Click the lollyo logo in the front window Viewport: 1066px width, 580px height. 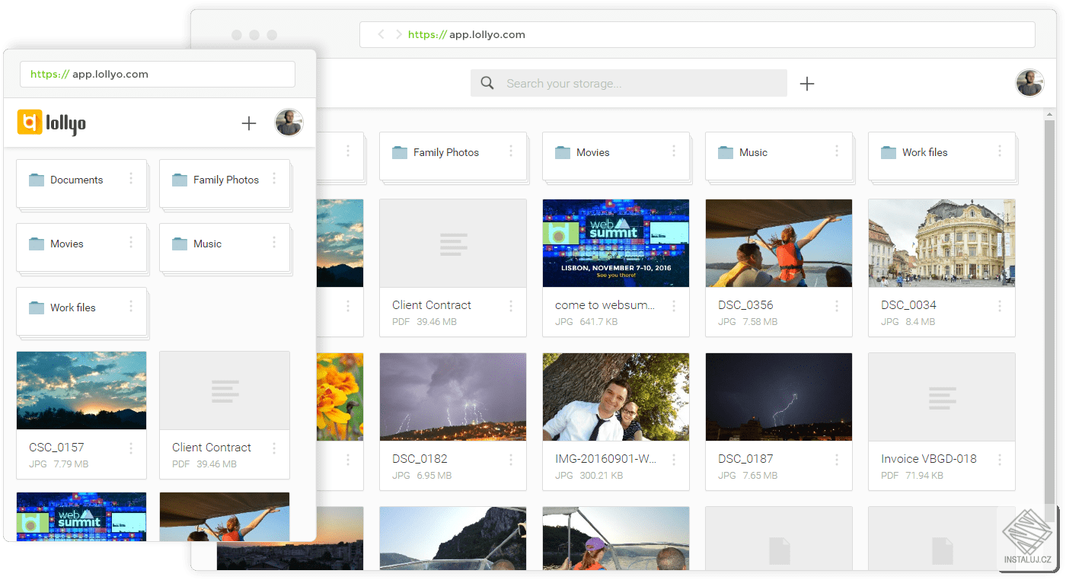tap(52, 123)
